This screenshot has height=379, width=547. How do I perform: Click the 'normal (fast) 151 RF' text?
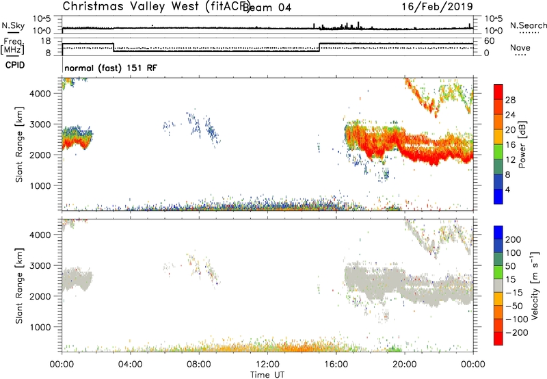[x=111, y=68]
